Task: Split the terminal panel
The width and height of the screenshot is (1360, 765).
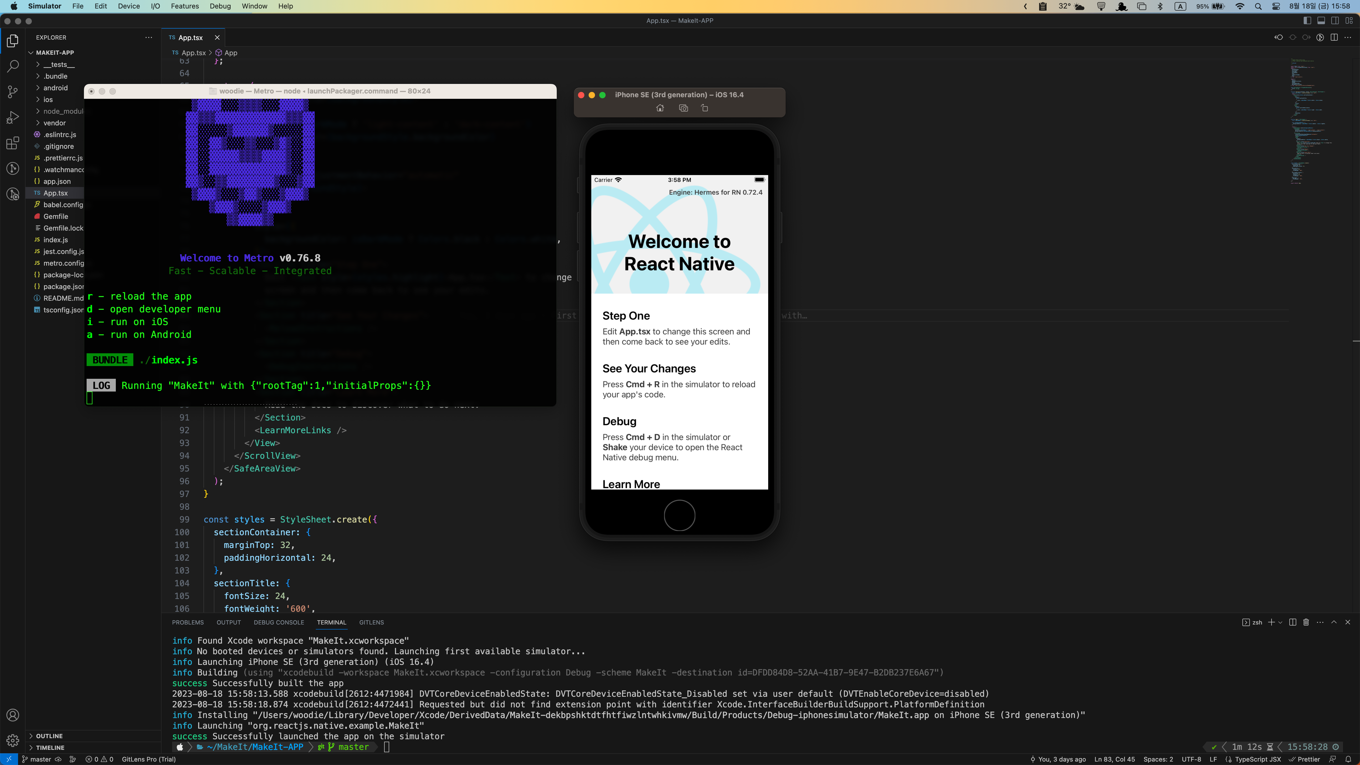Action: click(1293, 622)
